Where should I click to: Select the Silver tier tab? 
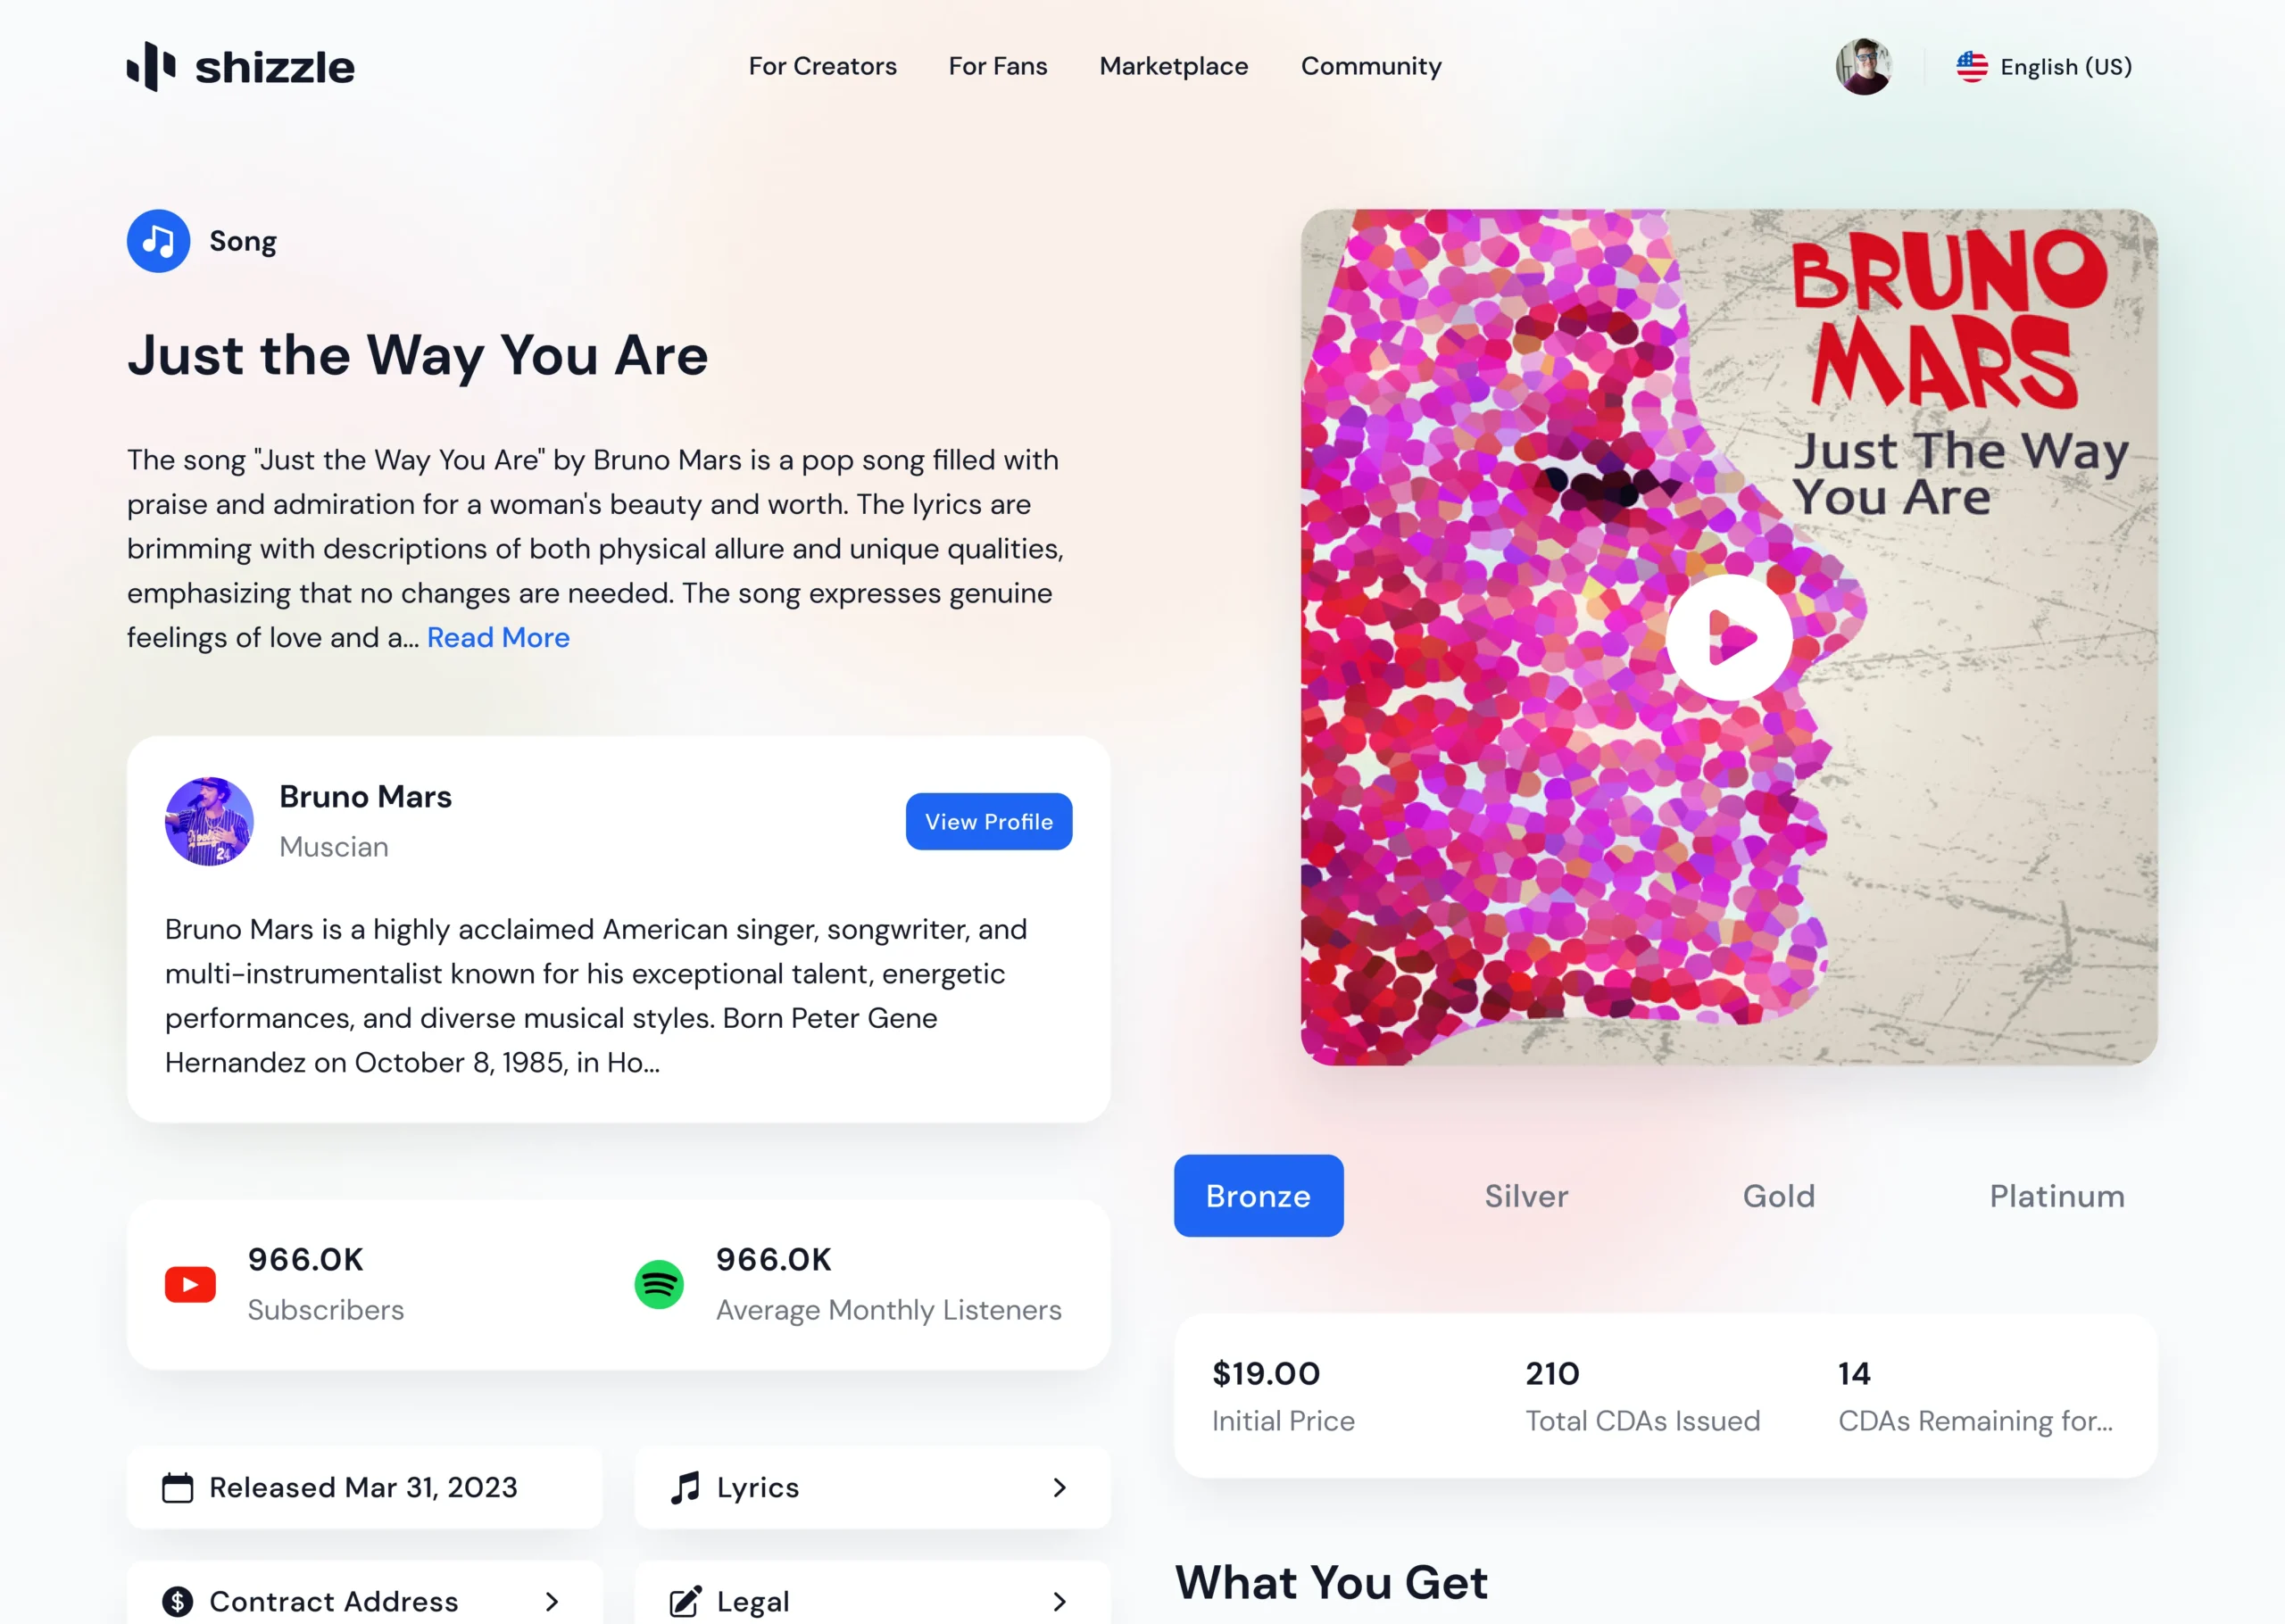tap(1526, 1196)
